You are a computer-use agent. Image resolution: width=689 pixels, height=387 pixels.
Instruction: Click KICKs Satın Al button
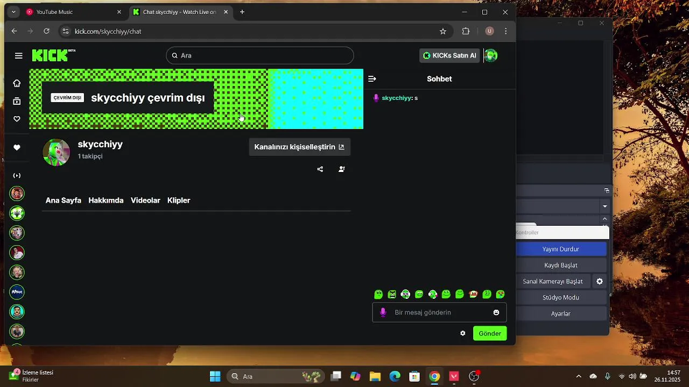point(449,55)
